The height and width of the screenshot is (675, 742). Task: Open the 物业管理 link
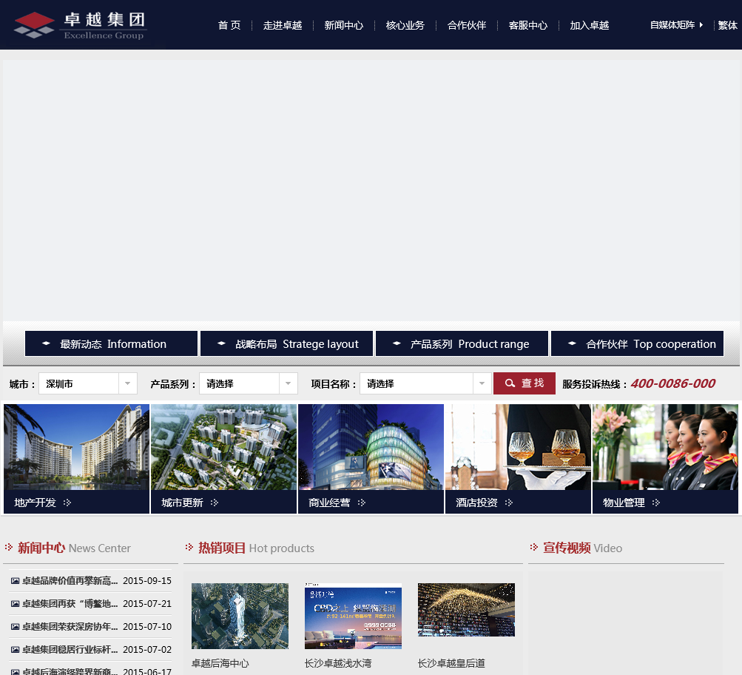pos(624,503)
